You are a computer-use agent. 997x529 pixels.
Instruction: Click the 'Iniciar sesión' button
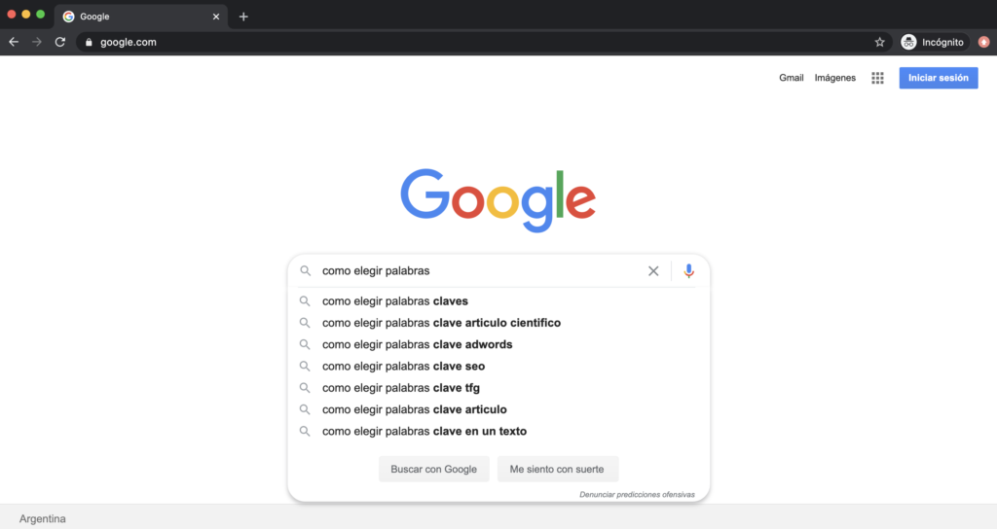point(939,78)
